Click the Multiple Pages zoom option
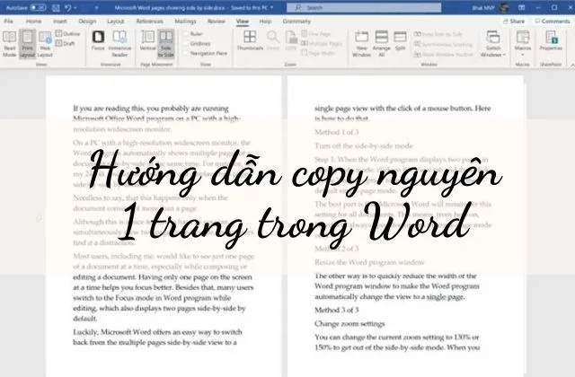 (x=322, y=43)
